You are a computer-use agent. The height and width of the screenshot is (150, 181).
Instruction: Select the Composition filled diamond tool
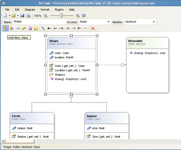coord(49,28)
